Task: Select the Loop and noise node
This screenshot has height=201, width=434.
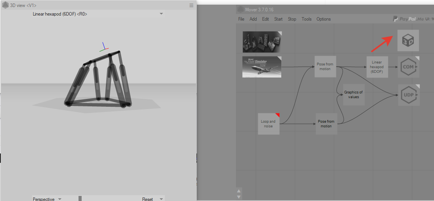Action: (x=268, y=124)
